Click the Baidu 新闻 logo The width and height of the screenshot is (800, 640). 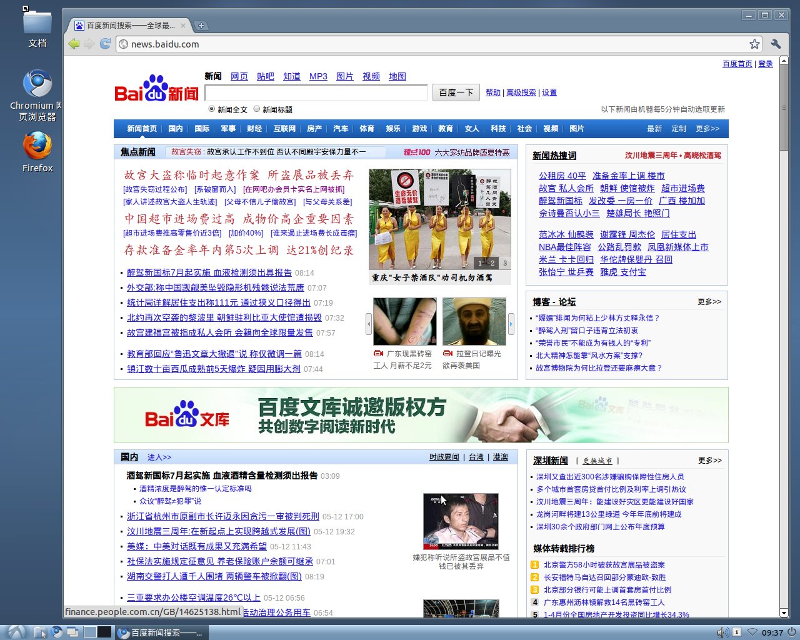tap(157, 89)
